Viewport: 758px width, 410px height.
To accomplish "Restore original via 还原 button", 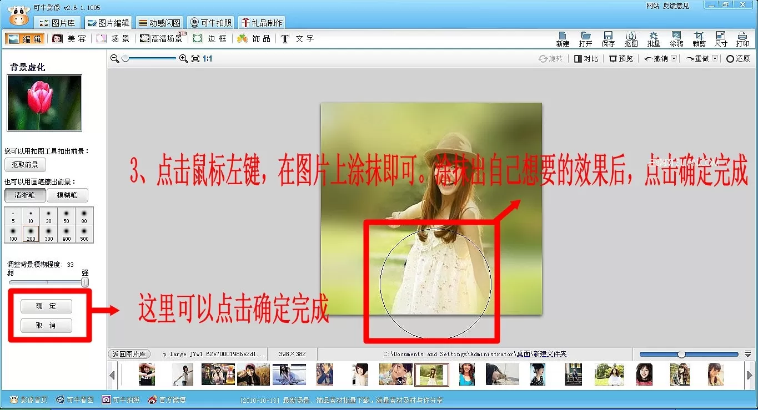I will [x=738, y=58].
